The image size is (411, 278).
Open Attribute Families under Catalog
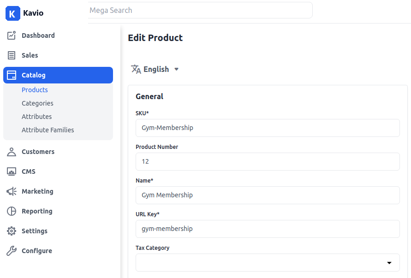tap(48, 130)
